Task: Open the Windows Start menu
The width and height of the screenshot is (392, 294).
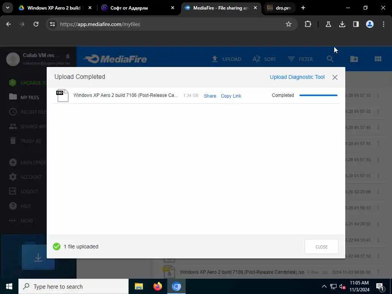Action: coord(9,286)
